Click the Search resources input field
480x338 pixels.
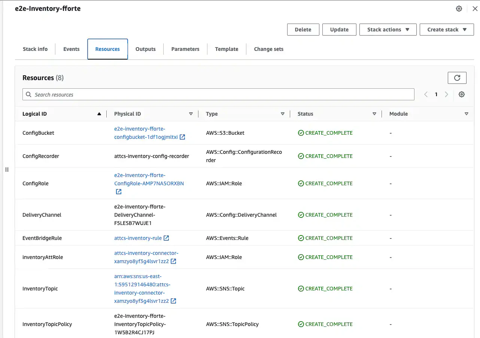pos(218,94)
